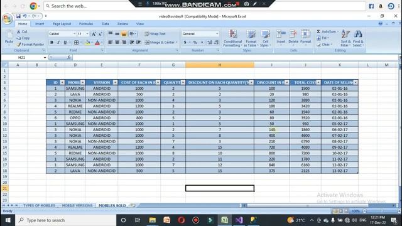402x226 pixels.
Task: Open the QUANTITY column filter dropdown
Action: [183, 82]
